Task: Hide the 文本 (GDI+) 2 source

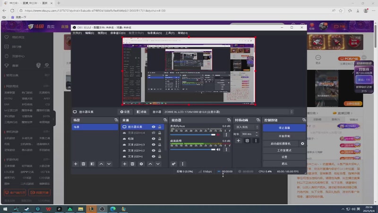Action: pos(154,151)
